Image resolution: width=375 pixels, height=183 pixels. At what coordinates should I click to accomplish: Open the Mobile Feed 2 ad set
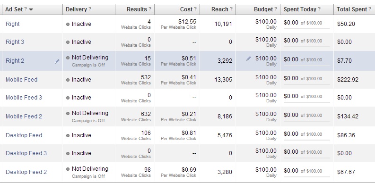[24, 116]
